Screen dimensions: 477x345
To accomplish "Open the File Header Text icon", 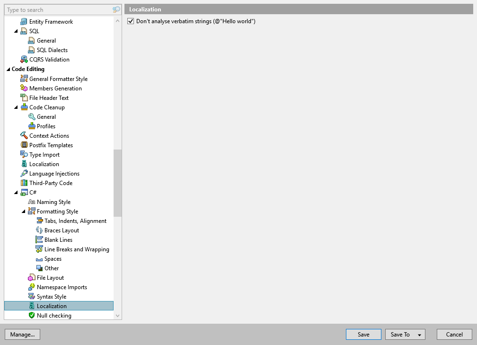I will pos(25,97).
